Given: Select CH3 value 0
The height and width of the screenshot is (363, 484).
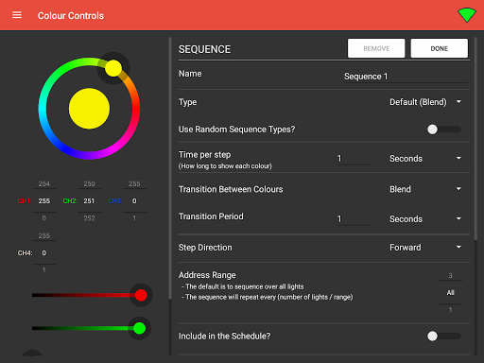Looking at the screenshot, I should click(x=134, y=200).
